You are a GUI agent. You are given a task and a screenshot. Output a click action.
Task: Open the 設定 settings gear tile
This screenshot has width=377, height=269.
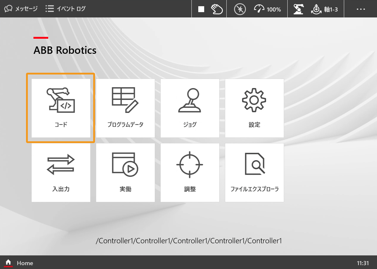[x=254, y=108]
